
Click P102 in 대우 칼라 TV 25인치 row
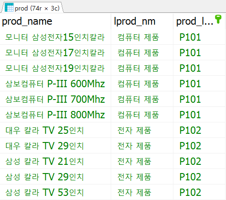[190, 130]
